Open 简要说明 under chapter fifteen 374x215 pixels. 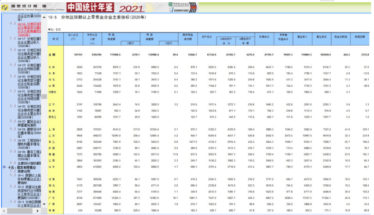(x=24, y=171)
